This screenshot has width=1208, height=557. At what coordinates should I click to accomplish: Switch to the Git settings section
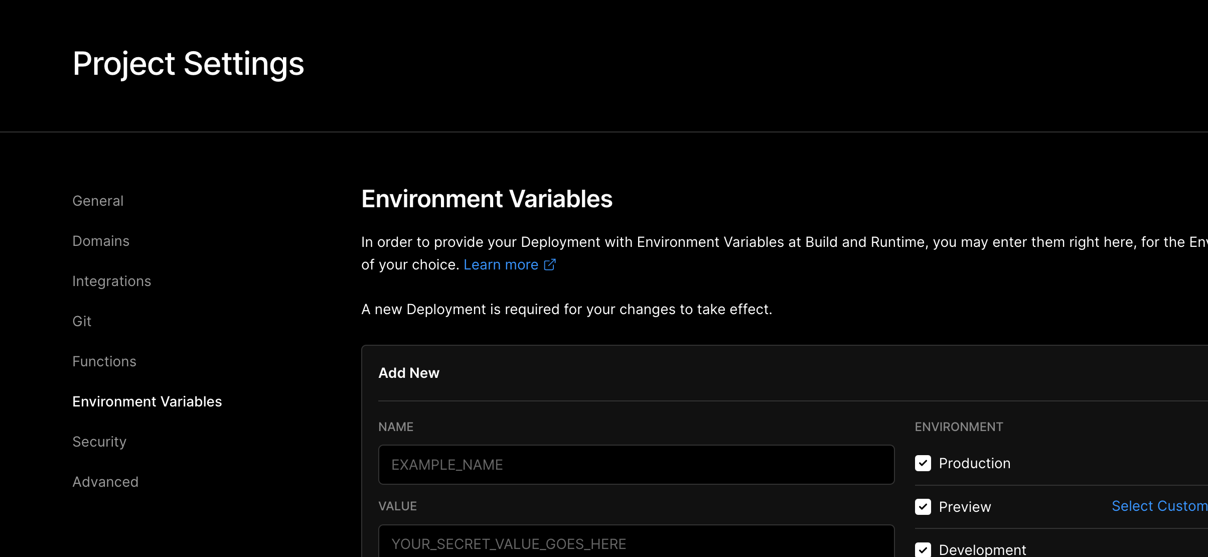pyautogui.click(x=82, y=321)
